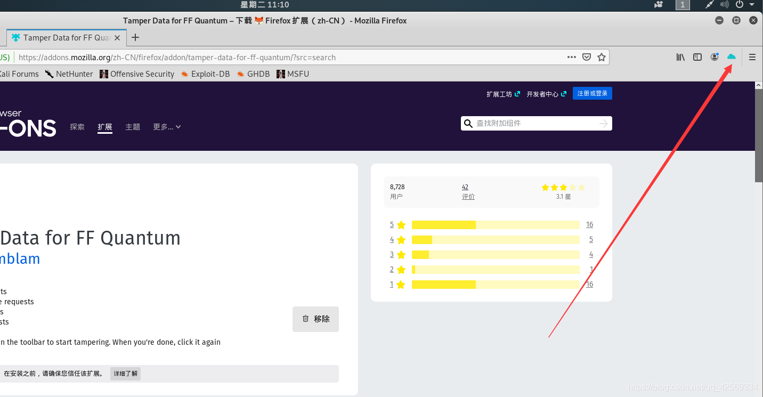
Task: Toggle the sidebar view icon
Action: click(697, 57)
